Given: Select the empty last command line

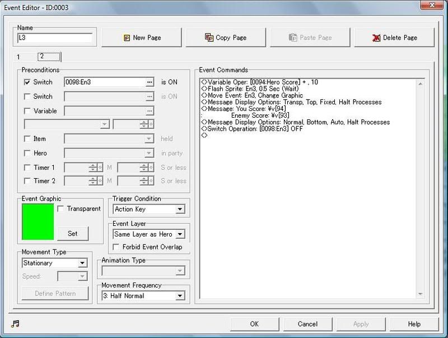Looking at the screenshot, I should tap(204, 136).
